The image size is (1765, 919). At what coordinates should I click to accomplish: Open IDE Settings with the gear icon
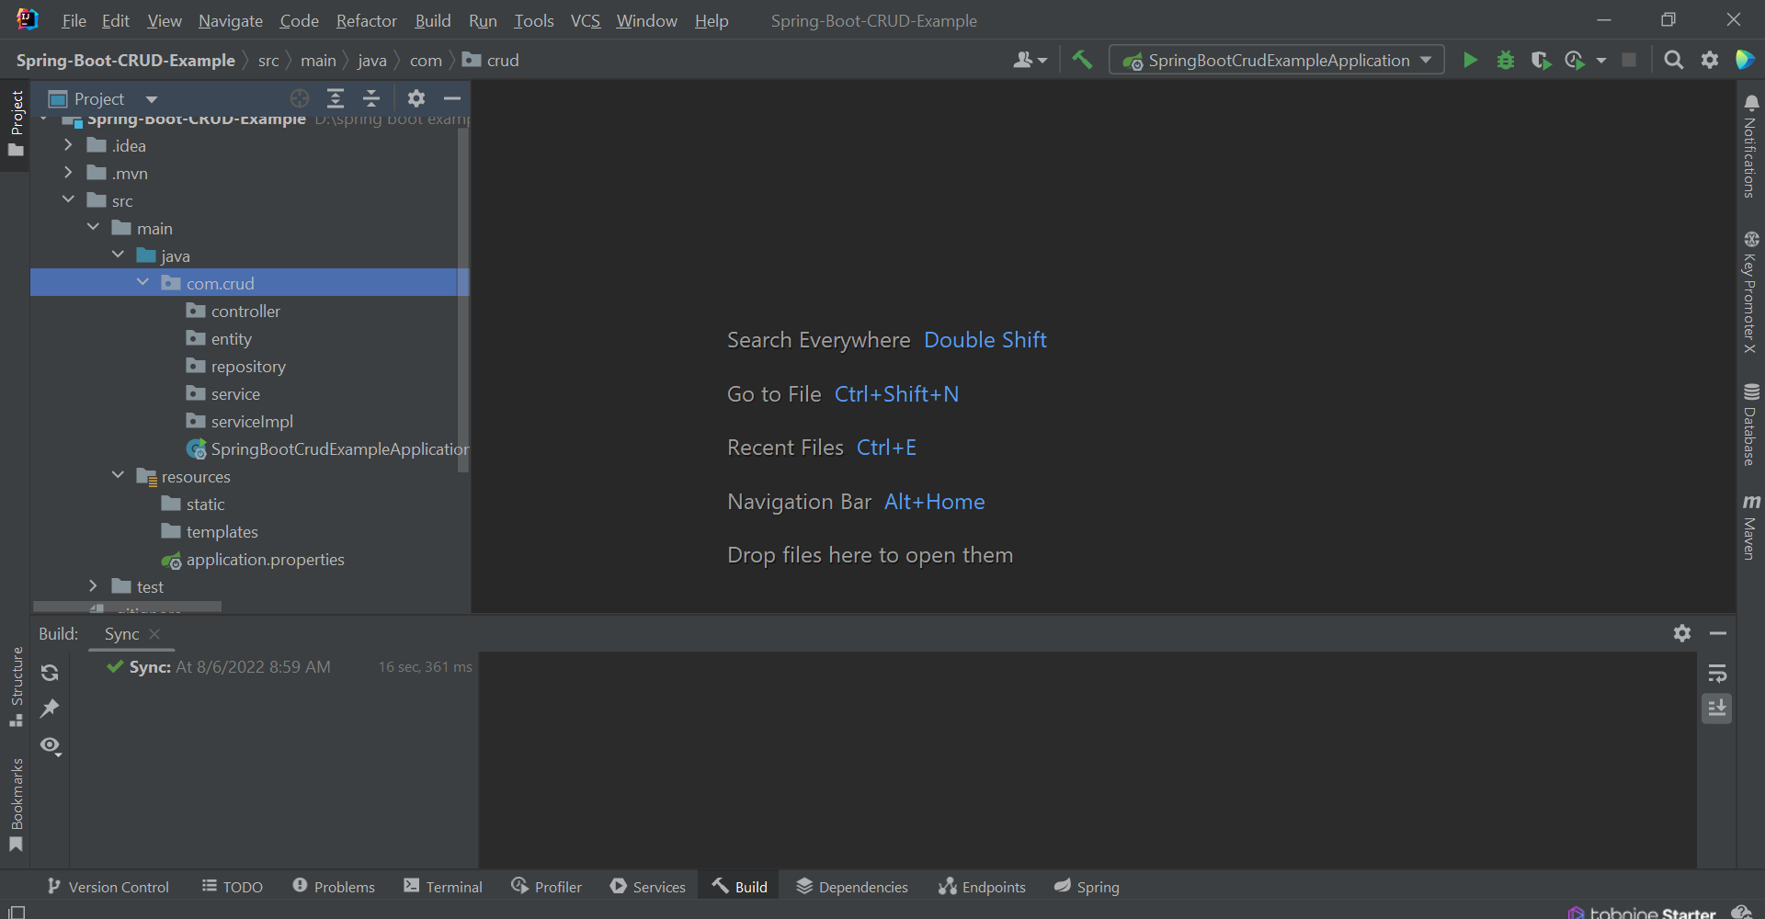pyautogui.click(x=1710, y=60)
